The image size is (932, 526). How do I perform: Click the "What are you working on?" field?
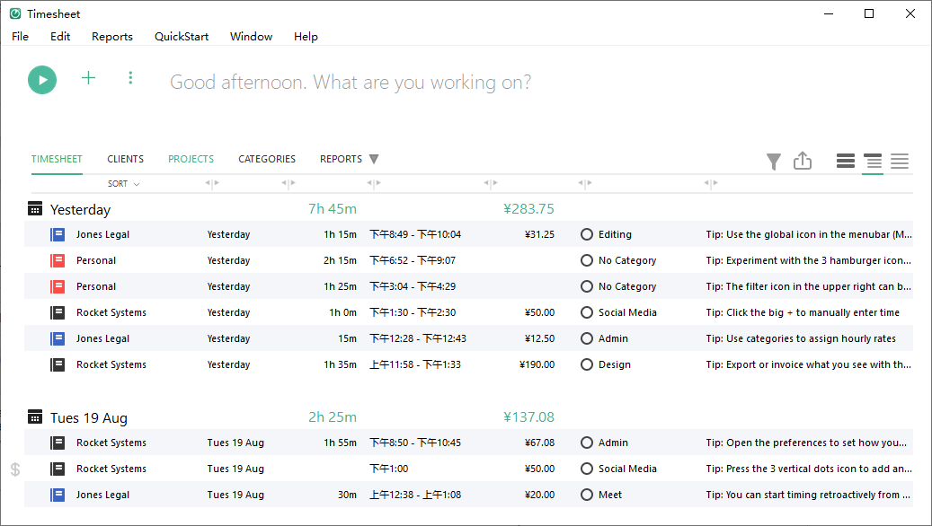coord(351,83)
